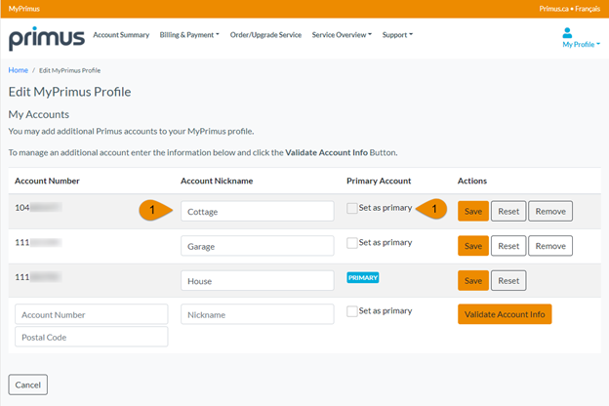Expand the Service Overview dropdown
Image resolution: width=609 pixels, height=406 pixels.
click(342, 35)
